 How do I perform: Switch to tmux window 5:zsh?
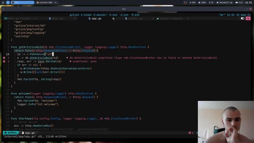[135, 15]
